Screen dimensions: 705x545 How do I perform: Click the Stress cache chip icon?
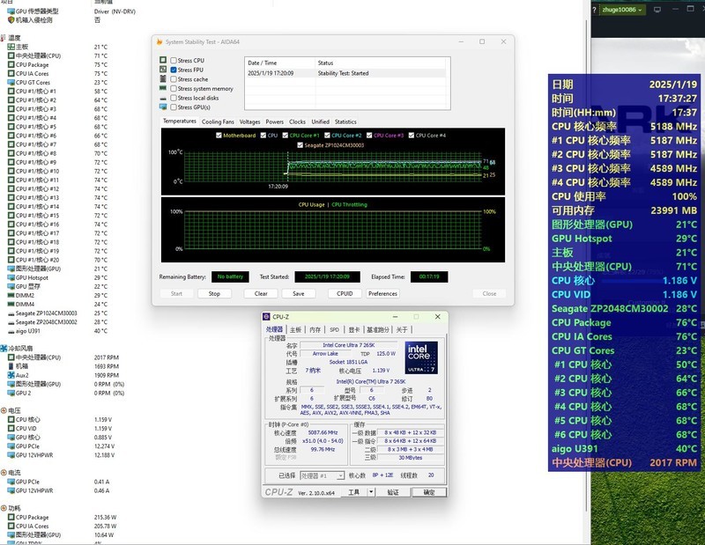162,79
